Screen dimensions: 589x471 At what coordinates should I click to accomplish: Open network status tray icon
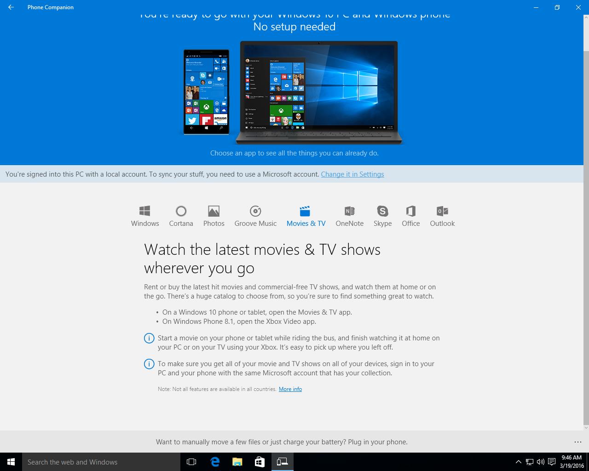[x=530, y=462]
